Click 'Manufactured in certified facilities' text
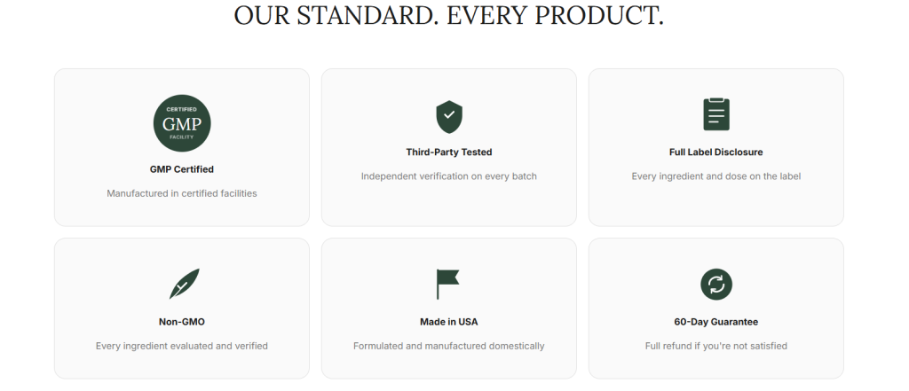The height and width of the screenshot is (391, 909). [x=182, y=193]
